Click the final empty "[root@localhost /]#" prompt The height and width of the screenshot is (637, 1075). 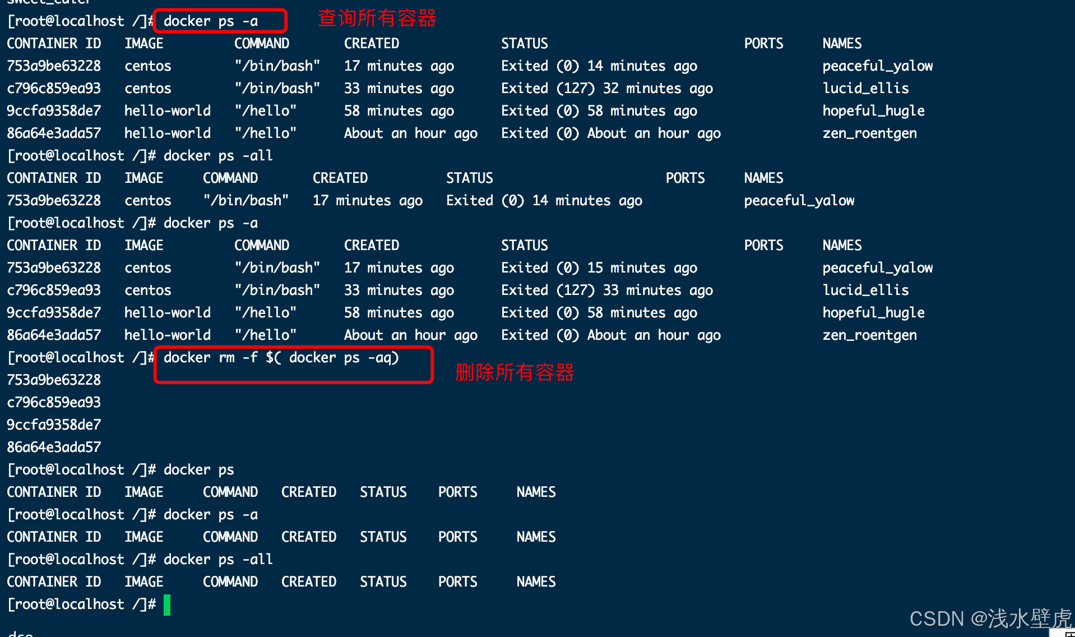[x=81, y=604]
